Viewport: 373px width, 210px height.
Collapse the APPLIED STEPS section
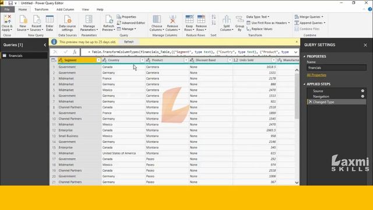[304, 84]
